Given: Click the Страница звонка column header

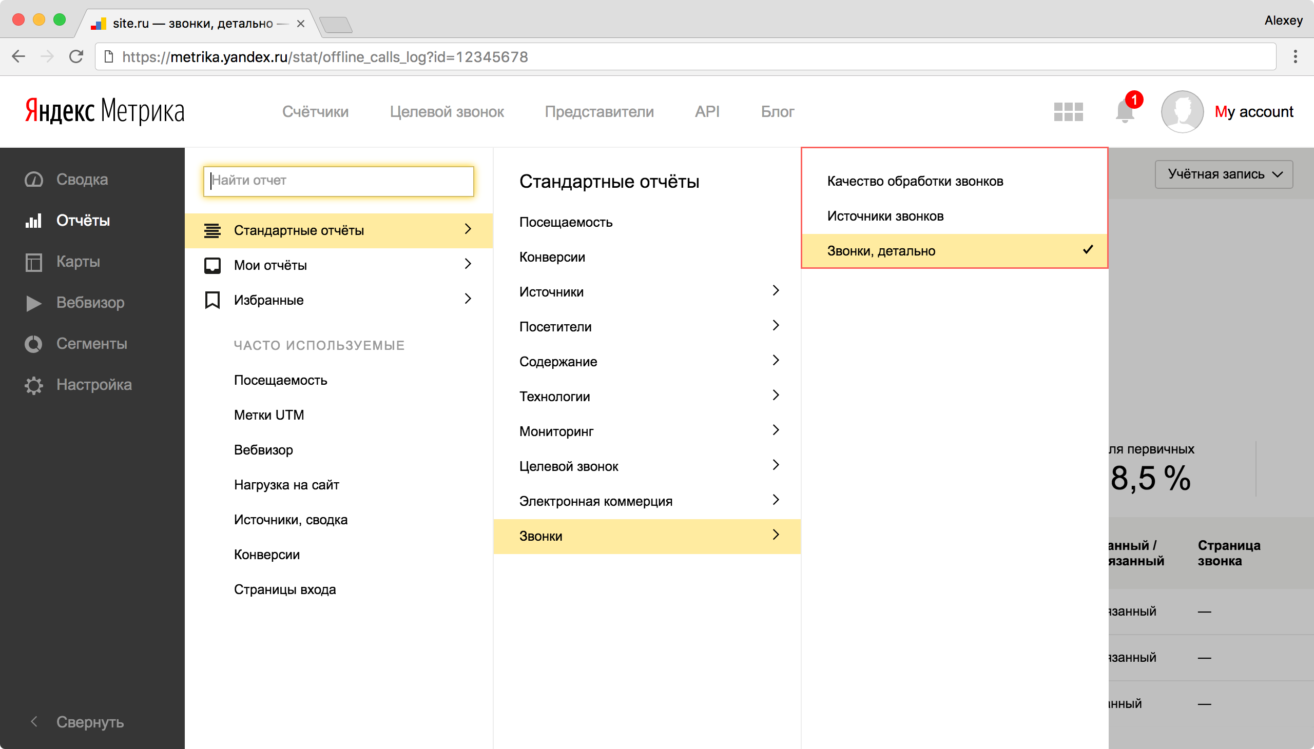Looking at the screenshot, I should (1229, 553).
